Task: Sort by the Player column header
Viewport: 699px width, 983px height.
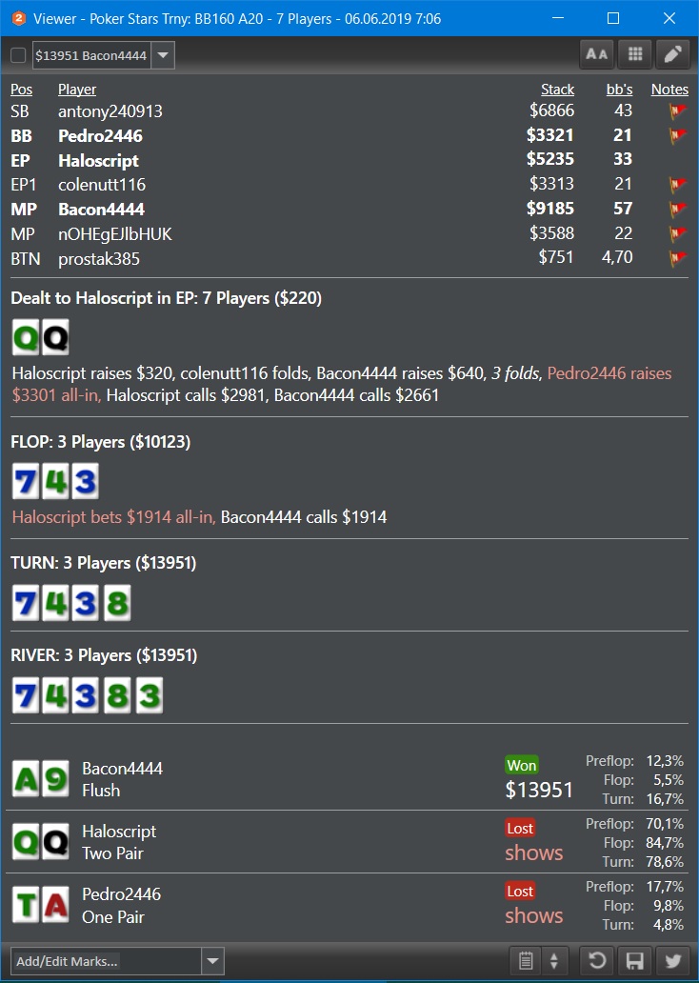Action: tap(77, 89)
